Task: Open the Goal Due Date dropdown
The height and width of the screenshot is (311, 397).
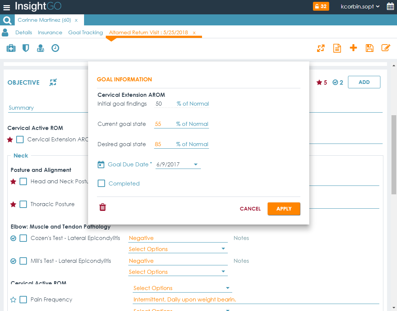Action: [195, 165]
